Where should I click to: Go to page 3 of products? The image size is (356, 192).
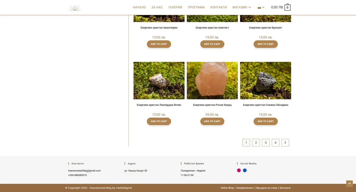pyautogui.click(x=266, y=143)
